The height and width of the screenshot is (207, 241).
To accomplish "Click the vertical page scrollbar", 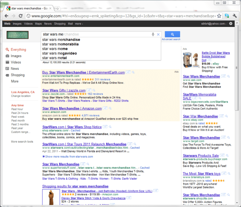I will pyautogui.click(x=238, y=94).
